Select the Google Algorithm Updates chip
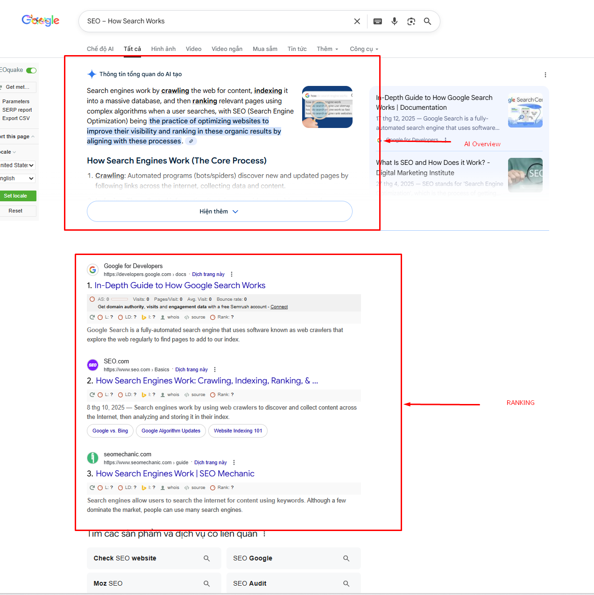This screenshot has width=594, height=595. (171, 431)
